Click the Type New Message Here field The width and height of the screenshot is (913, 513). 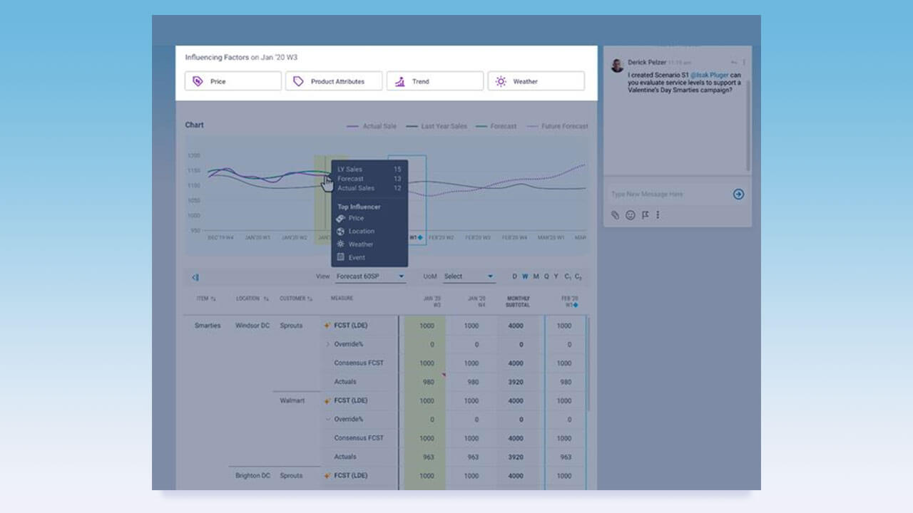click(668, 194)
